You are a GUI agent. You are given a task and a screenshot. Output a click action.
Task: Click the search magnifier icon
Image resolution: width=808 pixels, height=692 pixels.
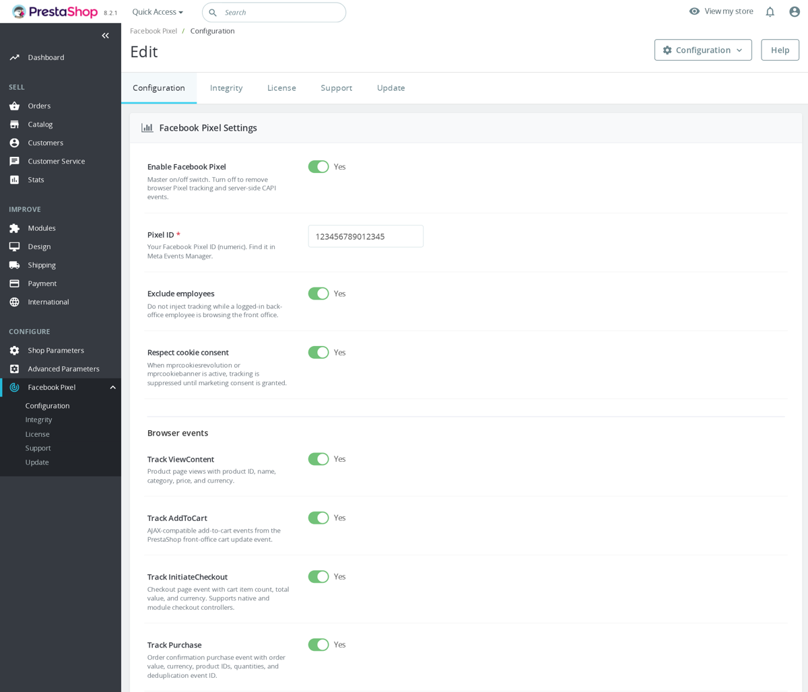(213, 13)
